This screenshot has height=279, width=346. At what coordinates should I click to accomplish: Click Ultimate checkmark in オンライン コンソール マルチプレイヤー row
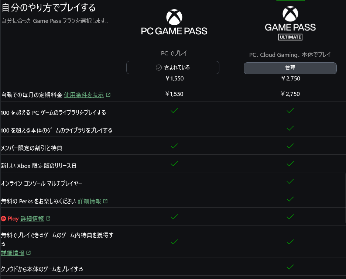click(x=290, y=181)
